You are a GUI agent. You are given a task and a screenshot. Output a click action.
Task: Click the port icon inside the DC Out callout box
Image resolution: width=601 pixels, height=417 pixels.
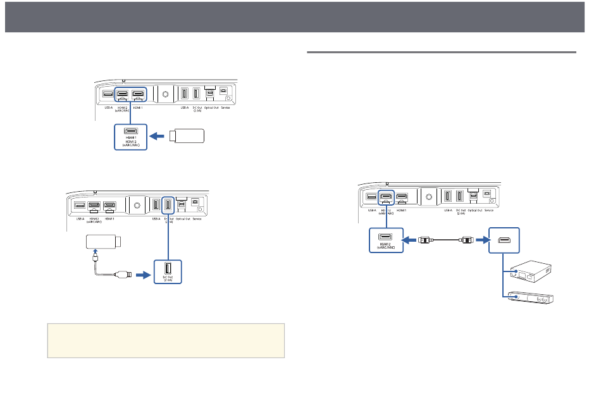point(168,268)
